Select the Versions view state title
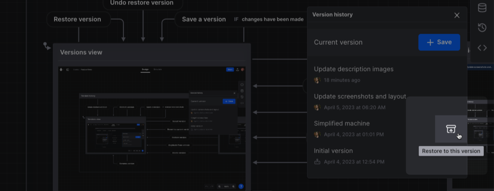This screenshot has height=191, width=494. (x=81, y=52)
